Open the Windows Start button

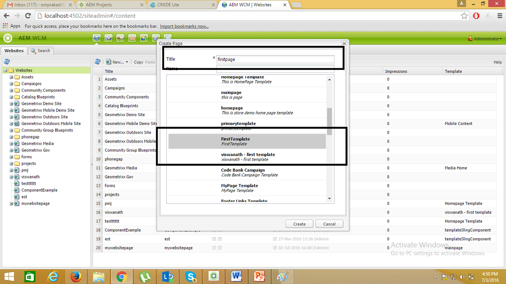tap(10, 276)
